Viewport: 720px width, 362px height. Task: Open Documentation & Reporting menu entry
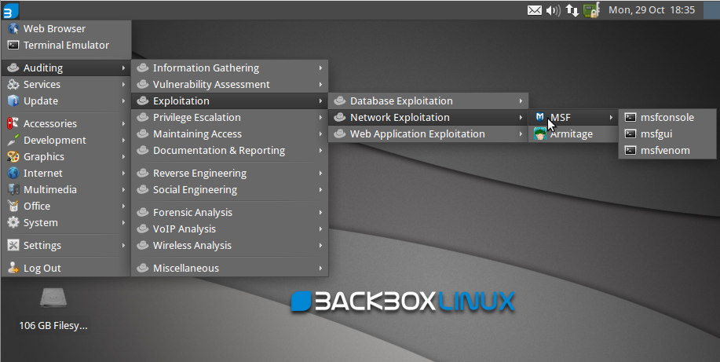[229, 151]
